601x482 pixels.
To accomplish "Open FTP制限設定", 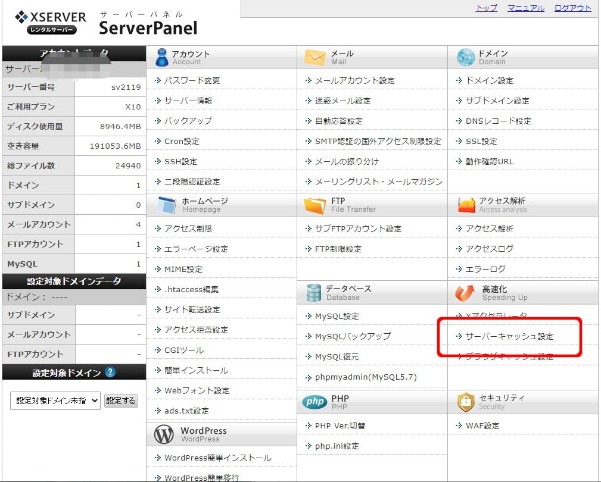I will tap(338, 249).
